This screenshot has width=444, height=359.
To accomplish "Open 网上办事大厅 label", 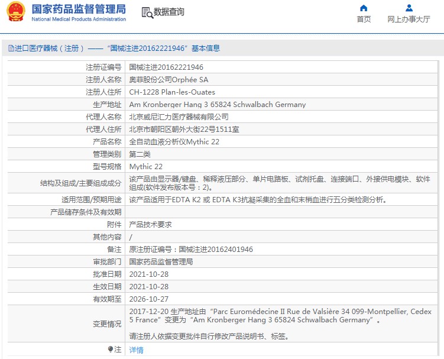I will point(409,20).
